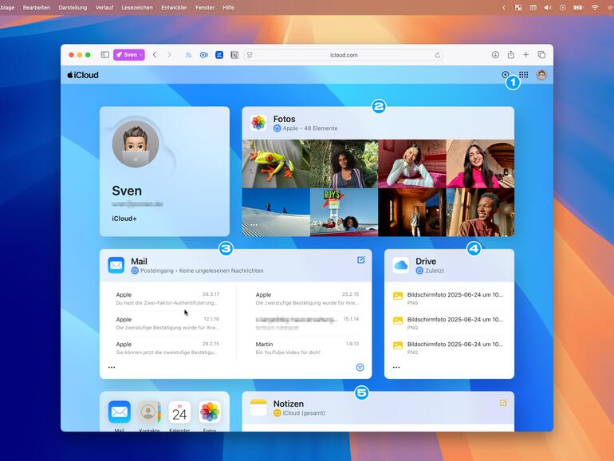
Task: Click the battery icon in menu bar
Action: click(x=578, y=7)
